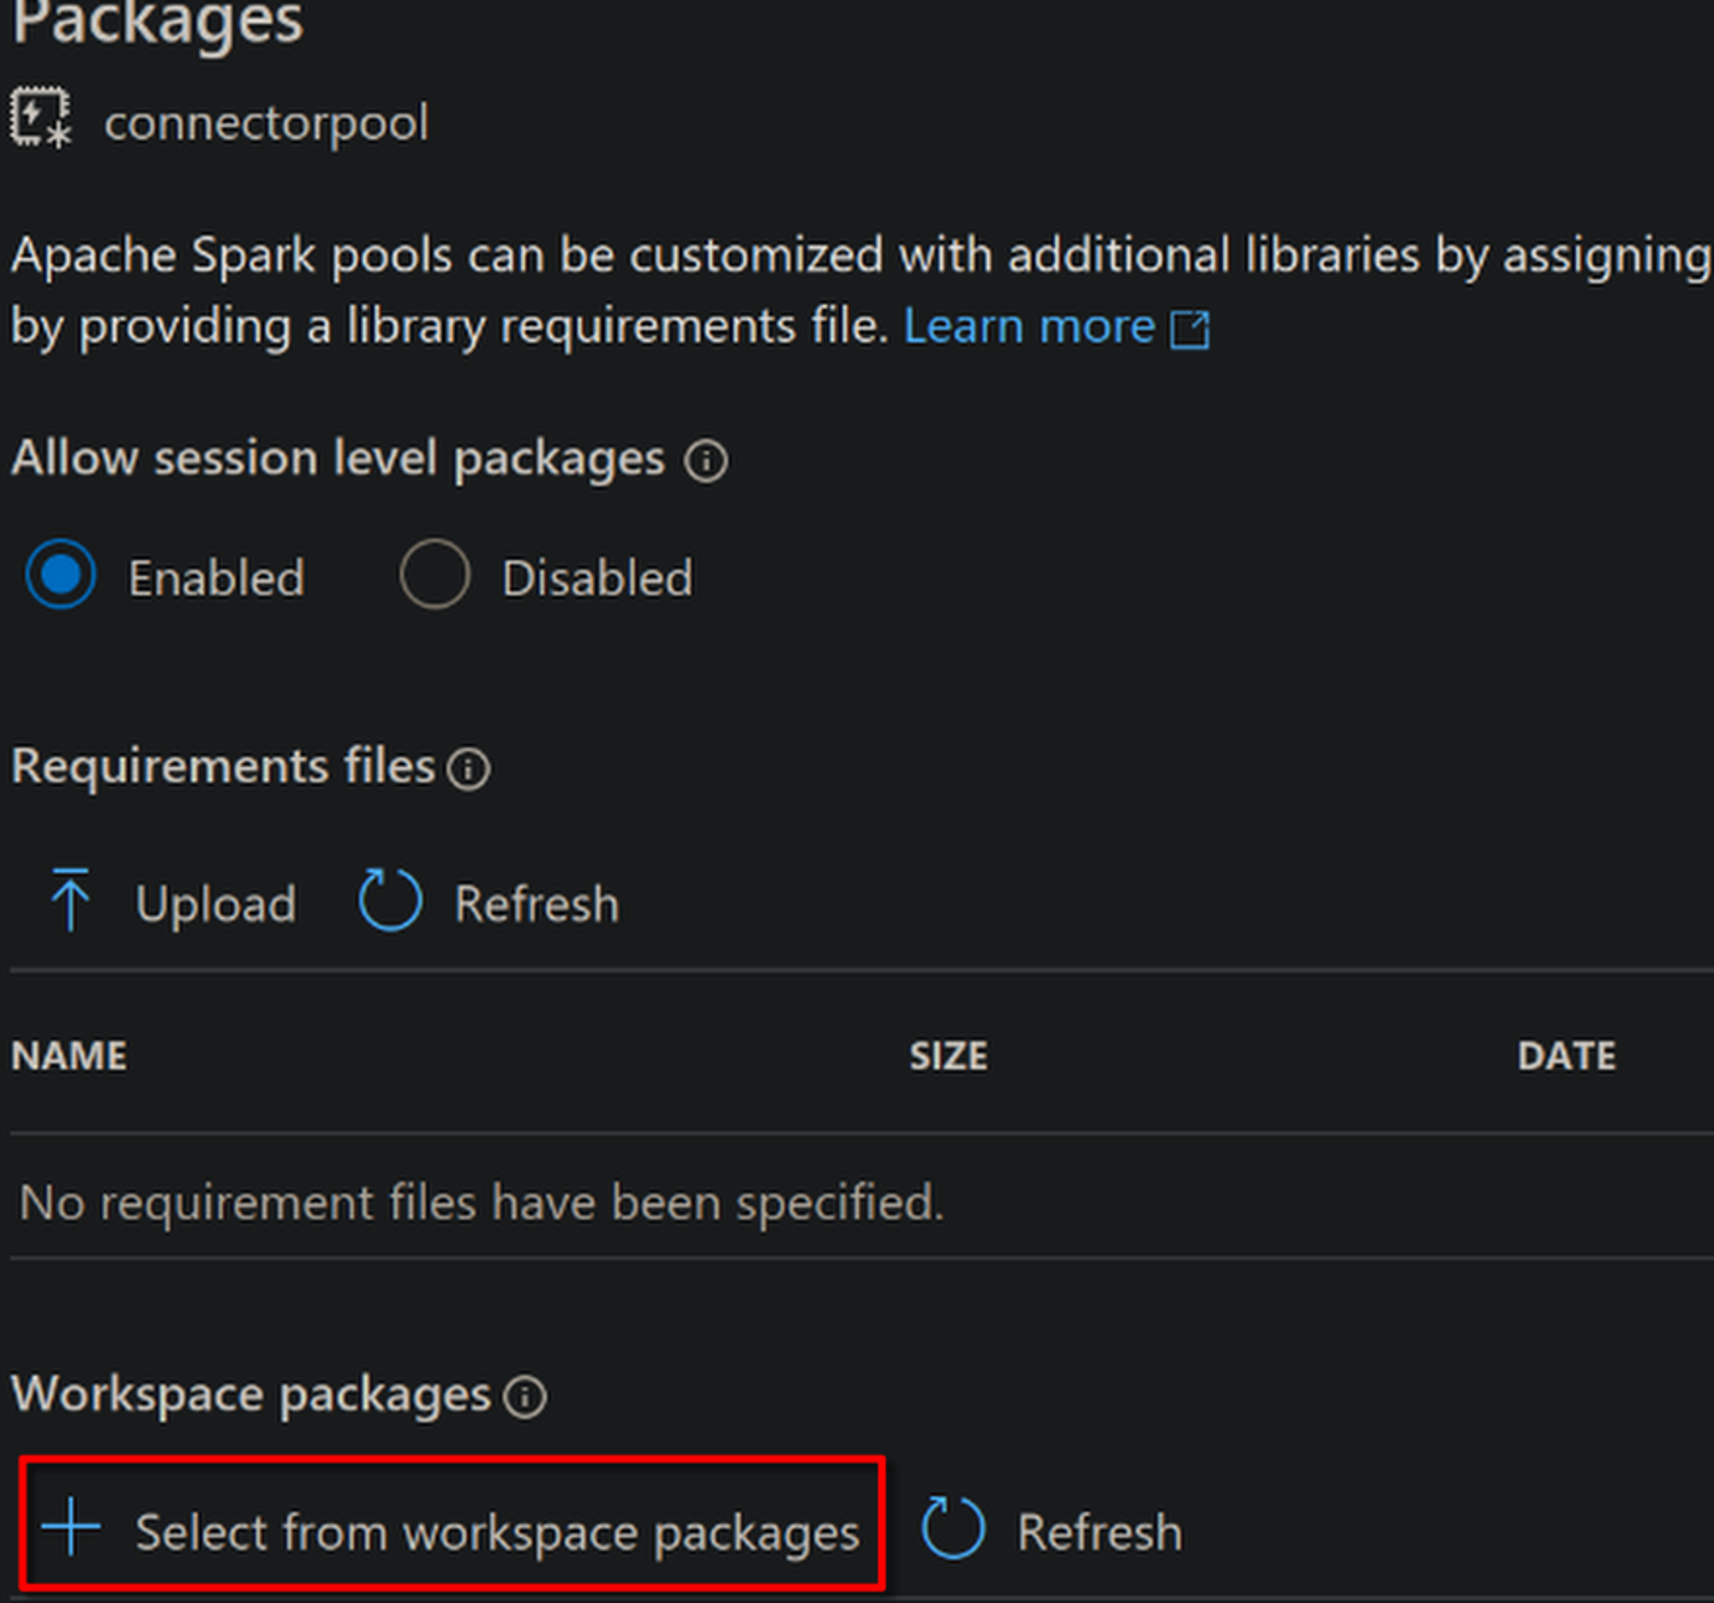Sort by SIZE column header
The width and height of the screenshot is (1714, 1603).
point(949,1056)
